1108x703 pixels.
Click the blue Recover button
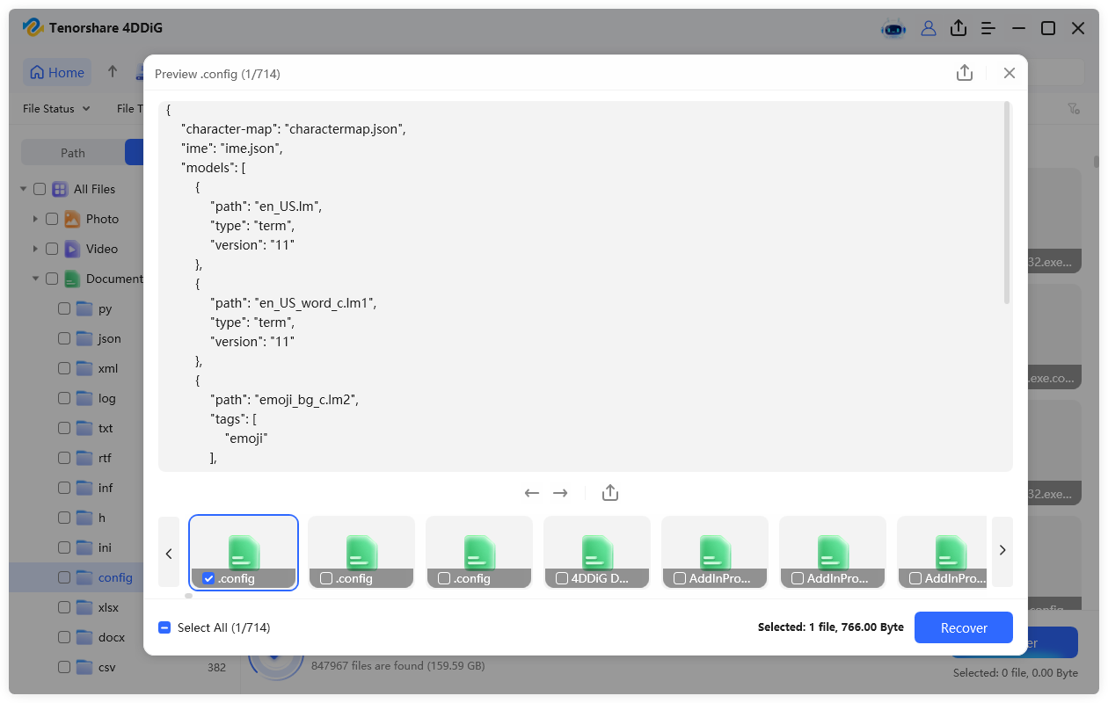[x=964, y=627]
